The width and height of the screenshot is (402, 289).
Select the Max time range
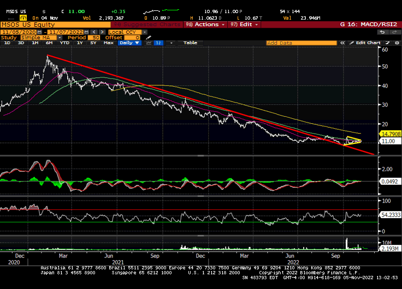coord(109,43)
